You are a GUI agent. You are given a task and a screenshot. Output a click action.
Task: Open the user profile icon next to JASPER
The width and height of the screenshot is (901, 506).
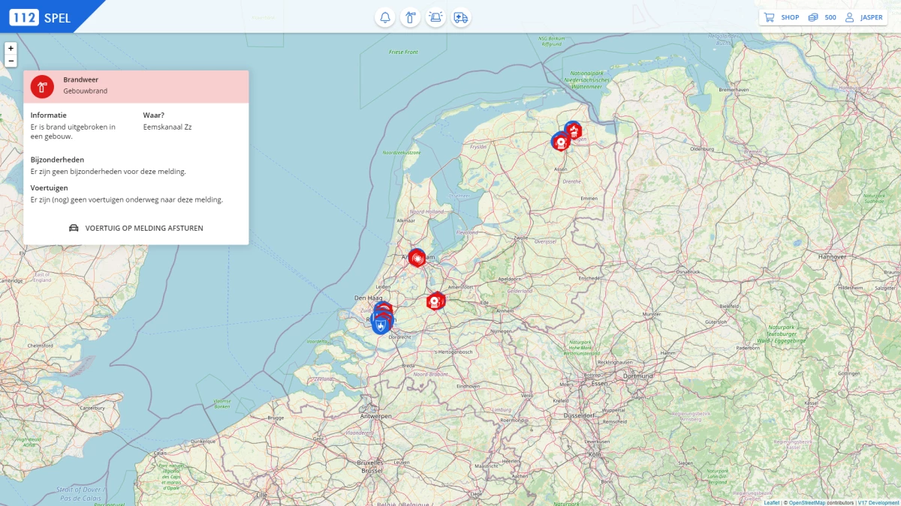849,16
